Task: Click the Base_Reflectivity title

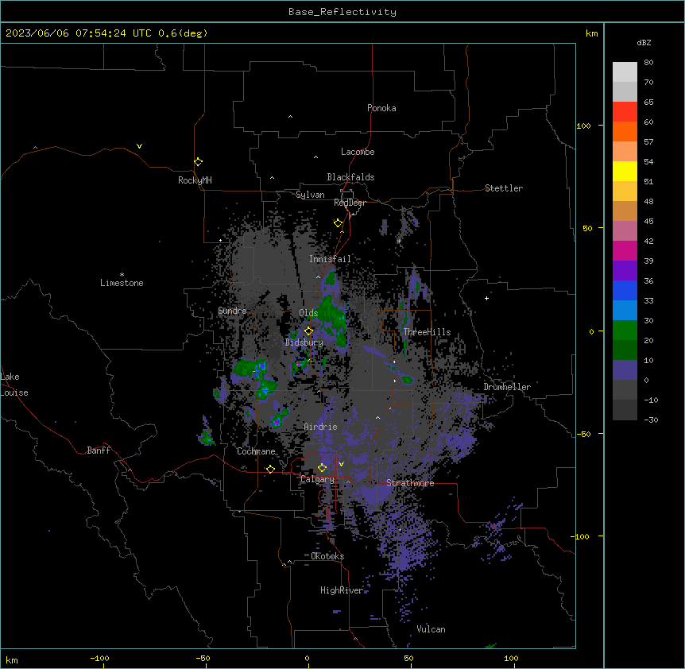Action: (x=342, y=12)
